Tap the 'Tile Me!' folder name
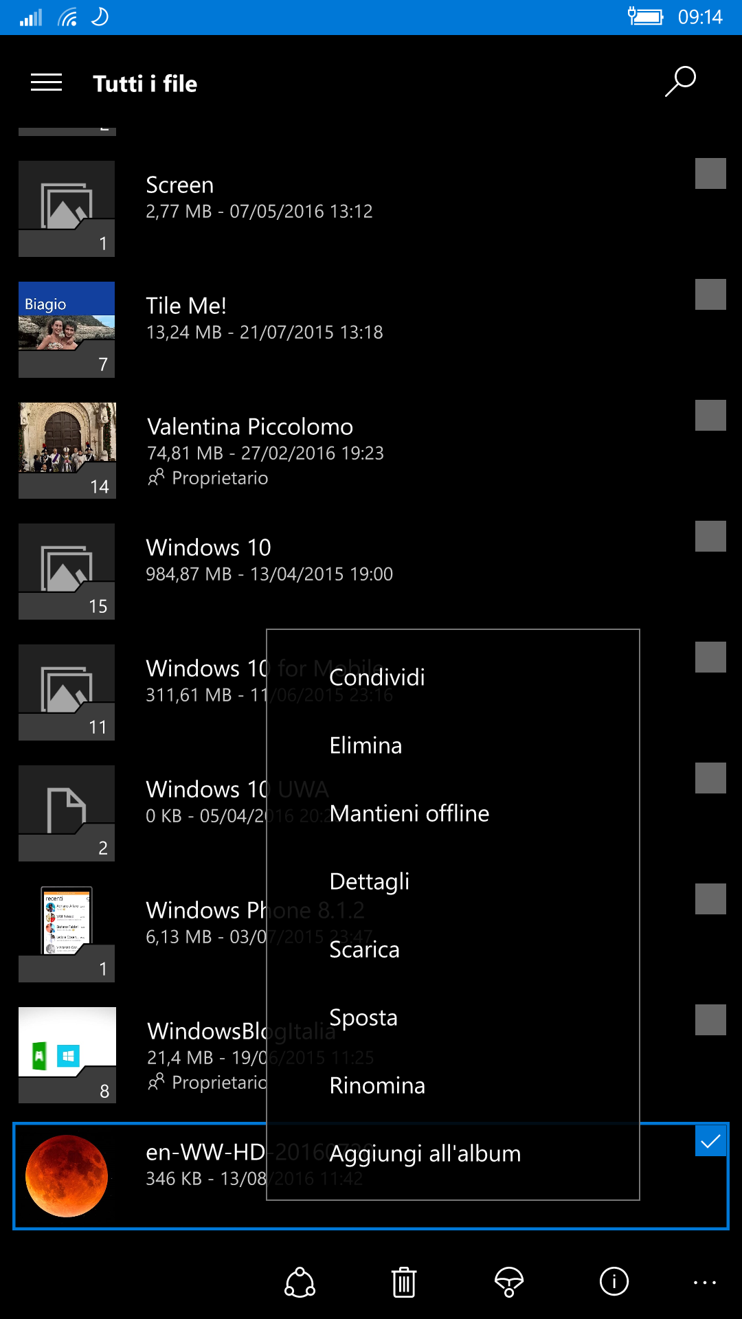Image resolution: width=742 pixels, height=1319 pixels. pyautogui.click(x=186, y=306)
